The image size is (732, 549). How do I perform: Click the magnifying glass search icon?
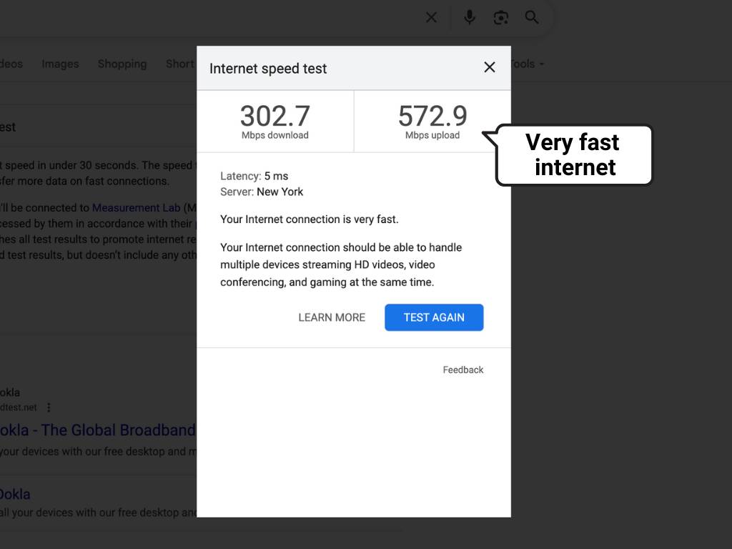coord(532,17)
